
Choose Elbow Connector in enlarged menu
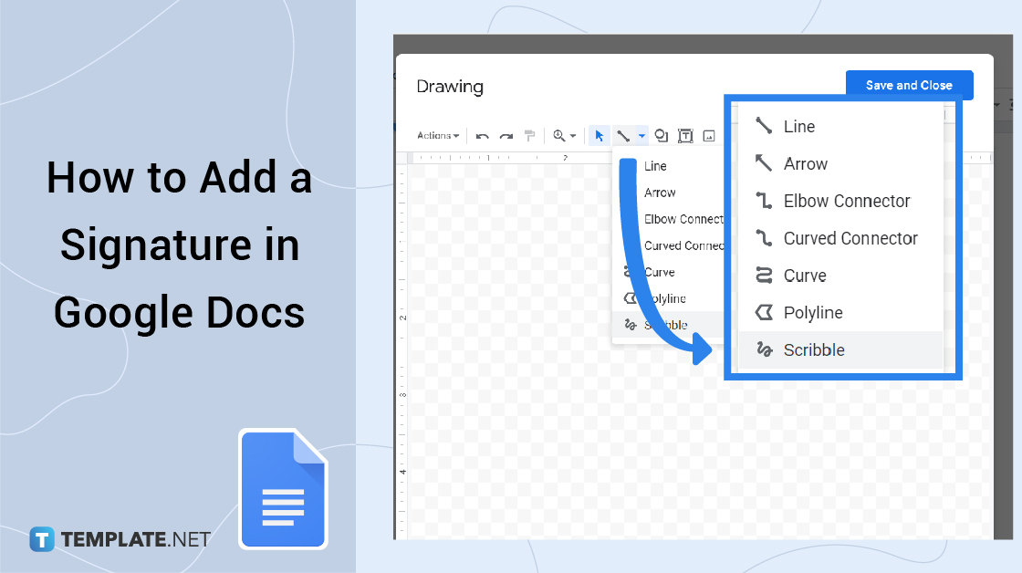click(846, 201)
